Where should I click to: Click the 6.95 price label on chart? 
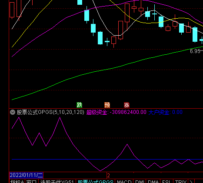pos(195,51)
